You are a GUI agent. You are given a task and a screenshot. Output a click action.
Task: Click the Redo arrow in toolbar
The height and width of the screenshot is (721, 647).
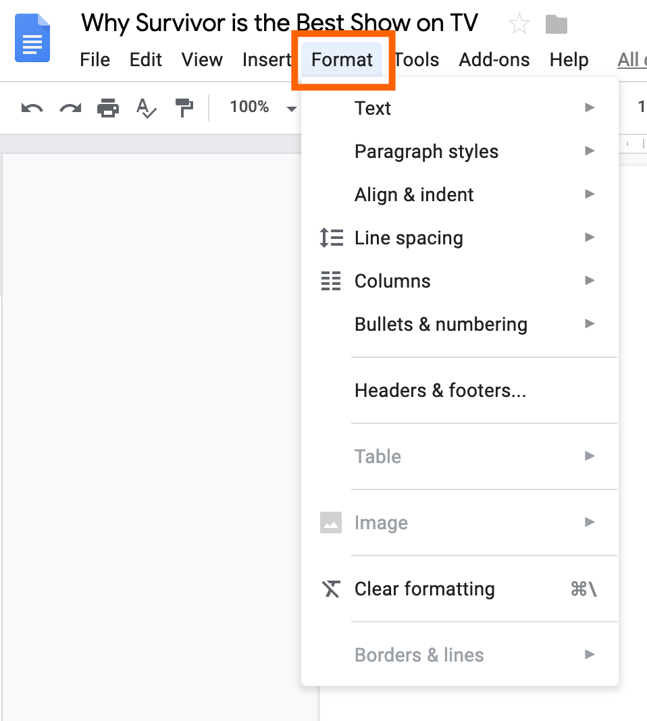click(x=70, y=109)
